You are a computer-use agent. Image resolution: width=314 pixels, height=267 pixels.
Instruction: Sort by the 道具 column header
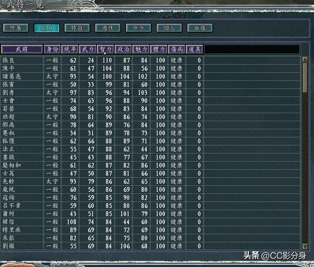[x=194, y=49]
